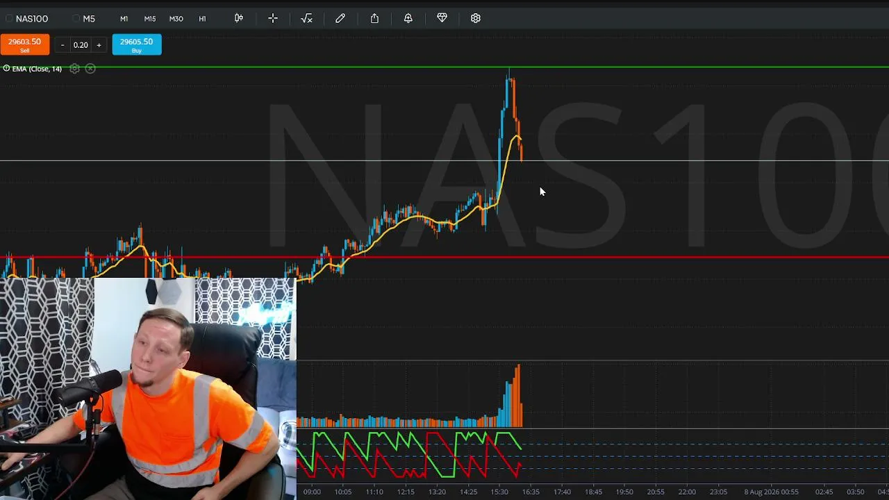
Task: Open EMA (Close, 14) indicator settings gear
Action: pyautogui.click(x=74, y=68)
